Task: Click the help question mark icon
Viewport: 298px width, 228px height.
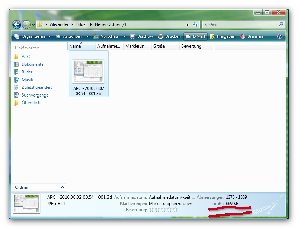Action: coord(279,36)
